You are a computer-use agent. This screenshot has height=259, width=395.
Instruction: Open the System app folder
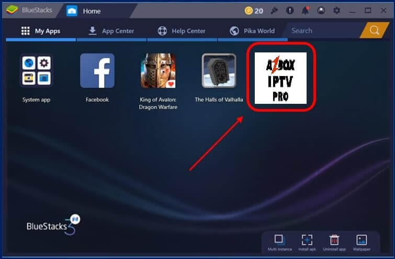[x=37, y=70]
